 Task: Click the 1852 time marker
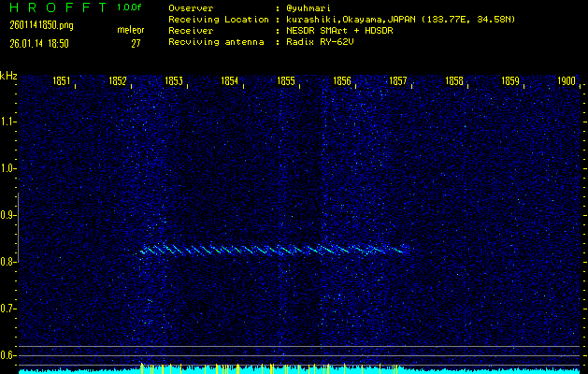click(x=118, y=81)
